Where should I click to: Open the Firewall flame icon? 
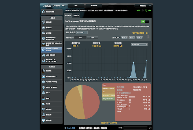click(x=43, y=104)
